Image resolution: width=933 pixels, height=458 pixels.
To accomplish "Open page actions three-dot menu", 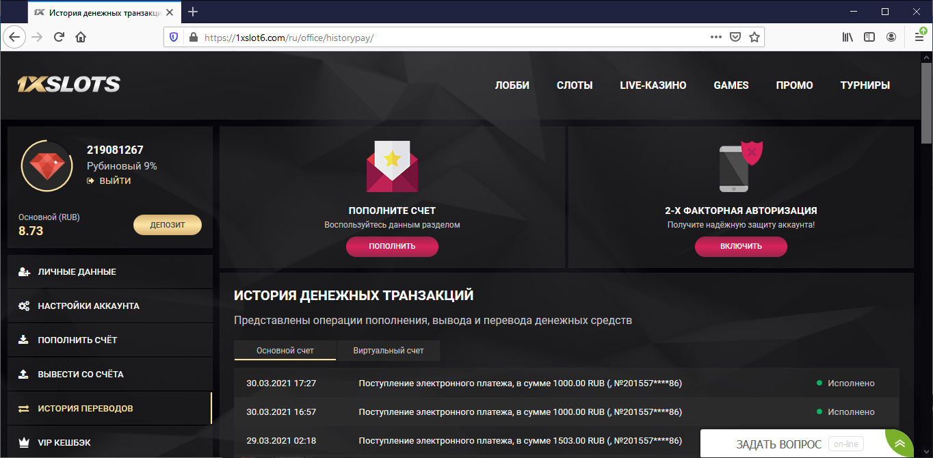I will 716,37.
